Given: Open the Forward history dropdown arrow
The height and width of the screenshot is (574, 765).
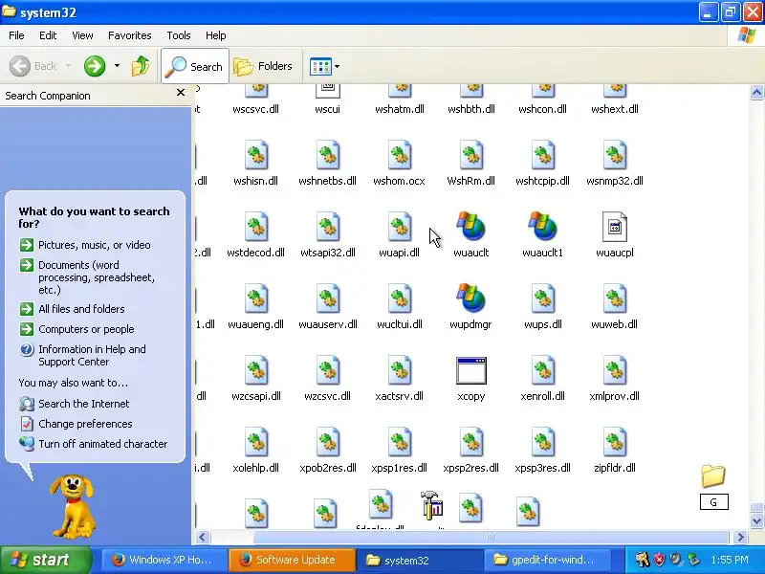Looking at the screenshot, I should click(117, 66).
